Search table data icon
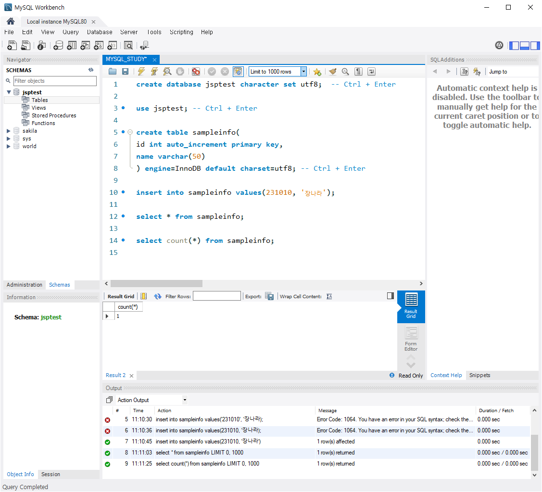542x492 pixels. (128, 45)
